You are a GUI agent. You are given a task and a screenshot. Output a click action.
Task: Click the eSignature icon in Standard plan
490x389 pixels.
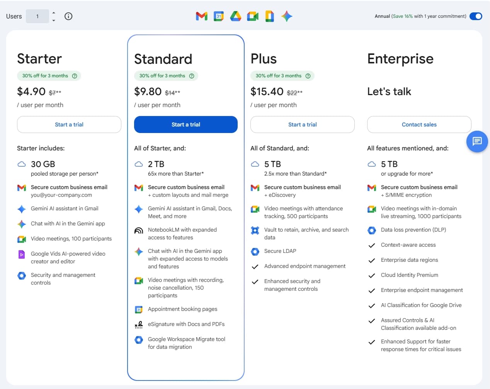[x=139, y=324]
